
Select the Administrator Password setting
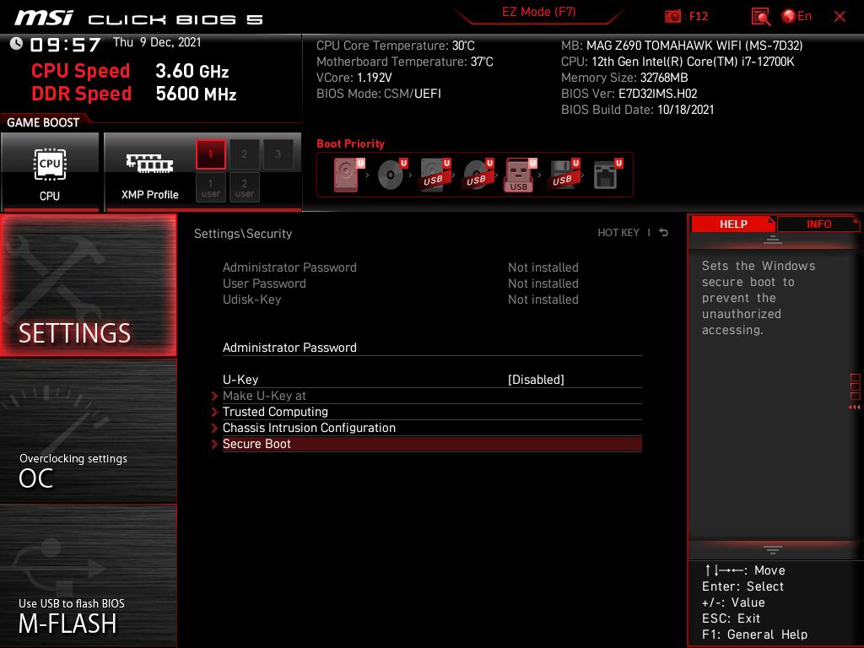[x=432, y=348]
